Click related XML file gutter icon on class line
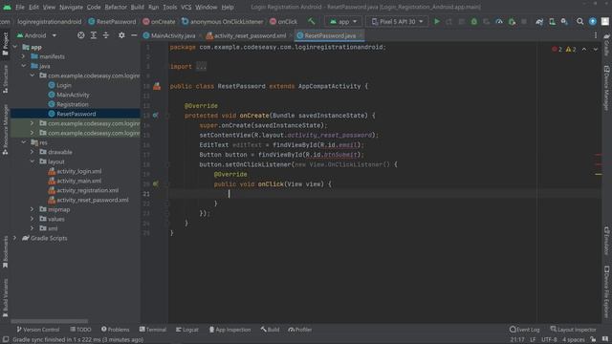Screen dimensions: 612x344 point(157,86)
